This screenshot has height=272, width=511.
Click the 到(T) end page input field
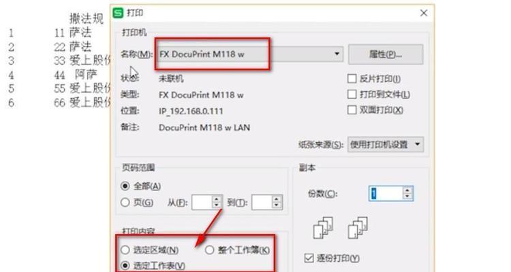click(262, 203)
